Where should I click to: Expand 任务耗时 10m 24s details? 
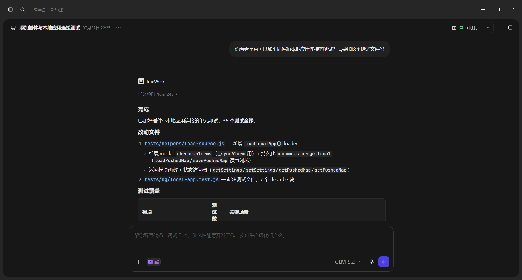pyautogui.click(x=158, y=94)
